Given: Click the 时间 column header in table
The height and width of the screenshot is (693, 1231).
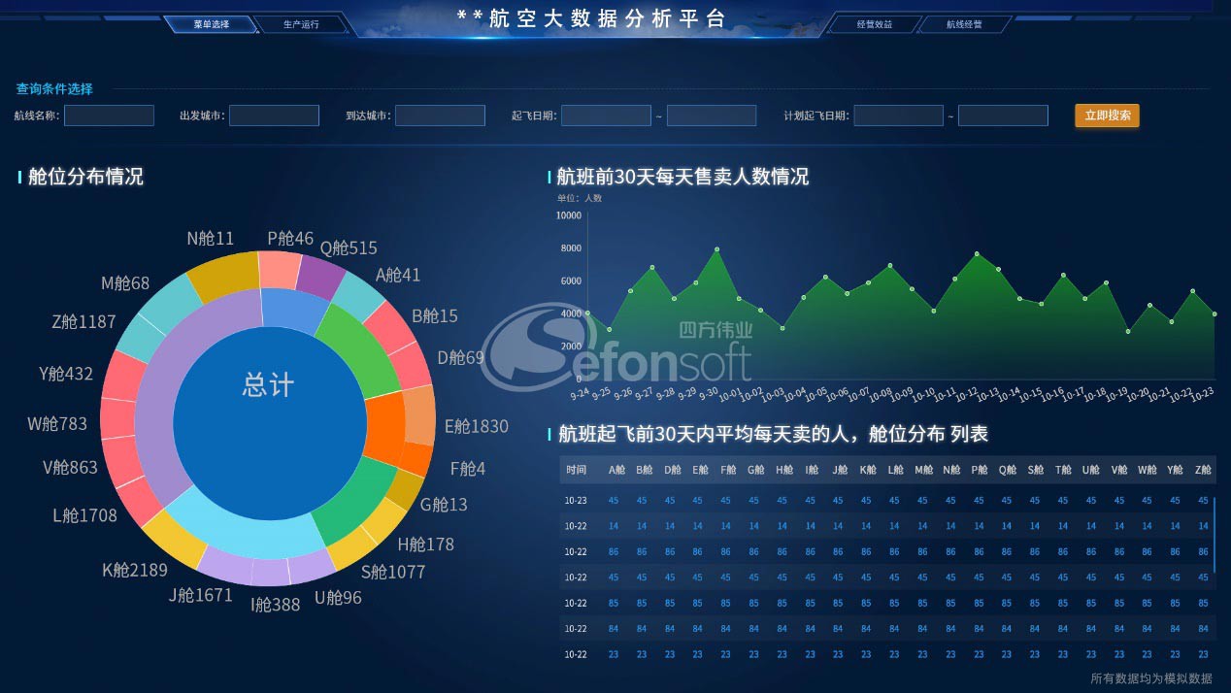Looking at the screenshot, I should click(576, 470).
